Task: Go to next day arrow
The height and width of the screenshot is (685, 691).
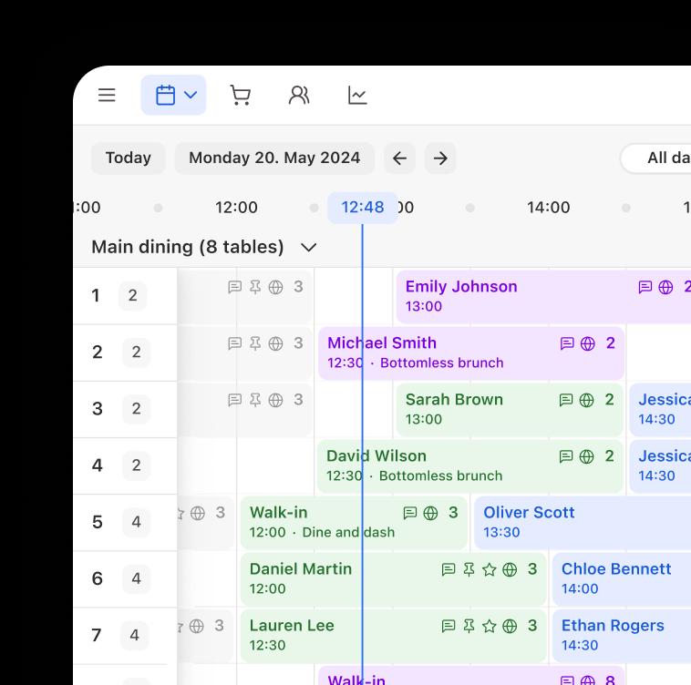Action: [440, 158]
